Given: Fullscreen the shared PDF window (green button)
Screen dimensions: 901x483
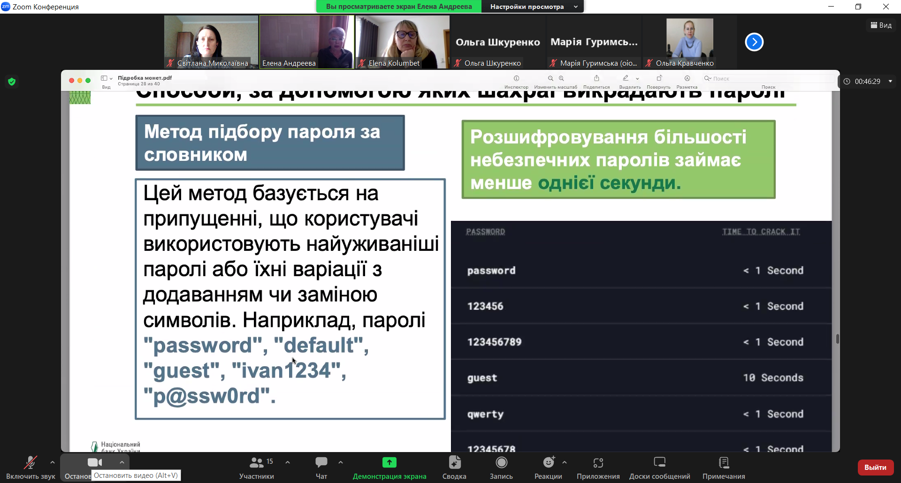Looking at the screenshot, I should 88,81.
